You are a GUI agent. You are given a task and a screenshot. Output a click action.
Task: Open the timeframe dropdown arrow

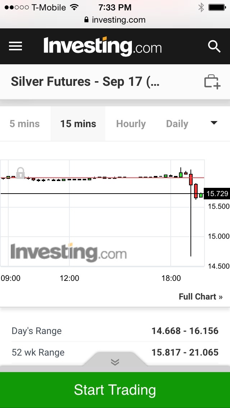(x=214, y=123)
